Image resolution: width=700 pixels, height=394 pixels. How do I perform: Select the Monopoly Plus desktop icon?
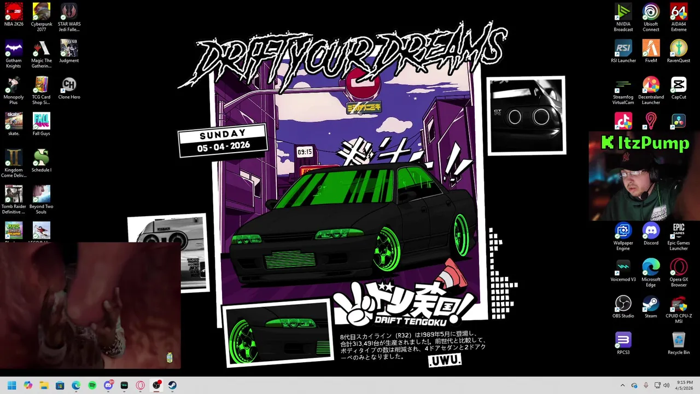14,90
